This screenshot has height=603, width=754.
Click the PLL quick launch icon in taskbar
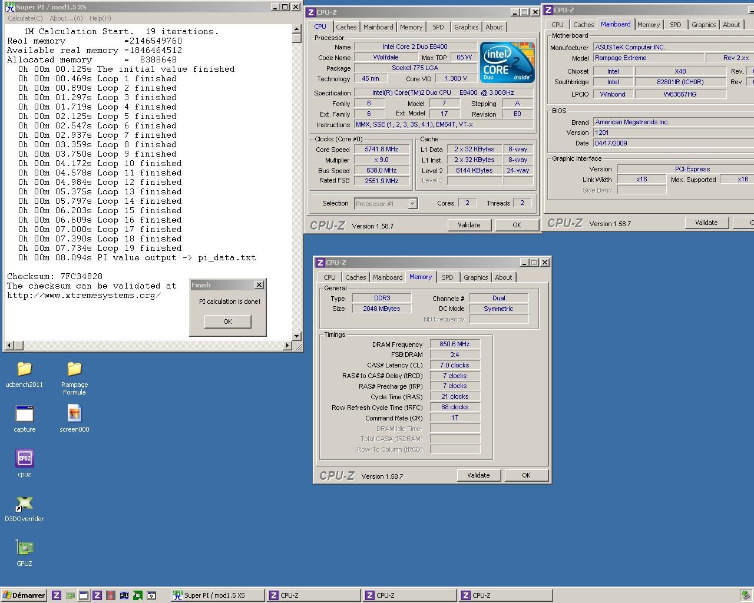click(124, 595)
